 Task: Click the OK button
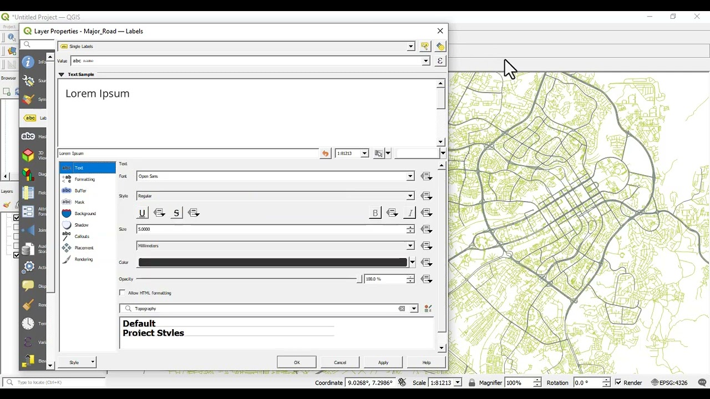tap(297, 362)
